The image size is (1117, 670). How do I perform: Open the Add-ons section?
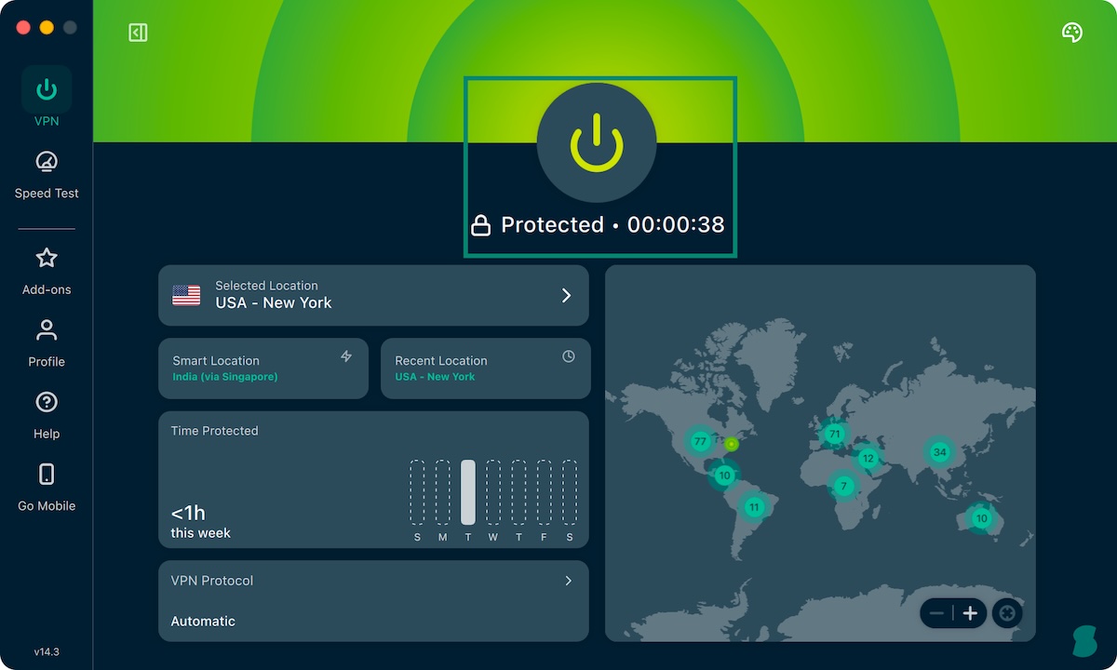point(47,271)
